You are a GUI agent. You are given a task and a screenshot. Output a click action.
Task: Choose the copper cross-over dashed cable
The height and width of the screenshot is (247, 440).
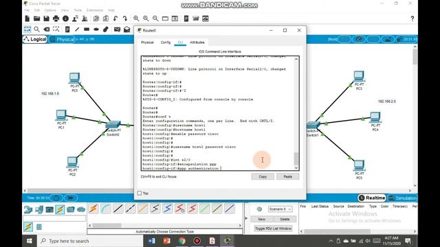[131, 209]
